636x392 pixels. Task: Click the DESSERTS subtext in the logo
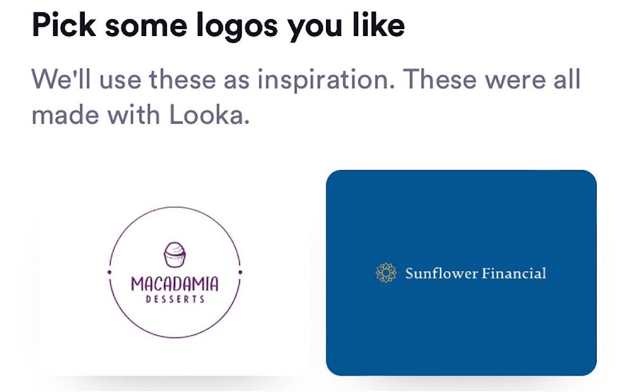(175, 299)
